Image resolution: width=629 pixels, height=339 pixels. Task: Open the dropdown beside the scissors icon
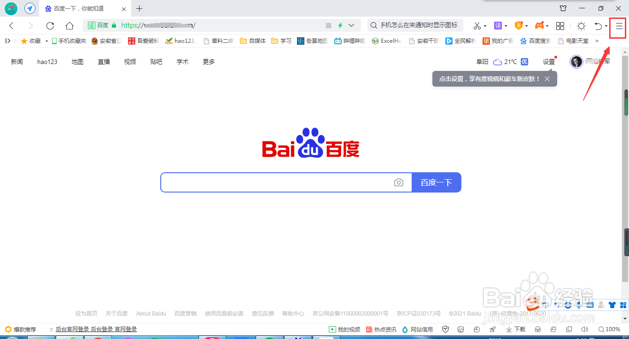(485, 26)
